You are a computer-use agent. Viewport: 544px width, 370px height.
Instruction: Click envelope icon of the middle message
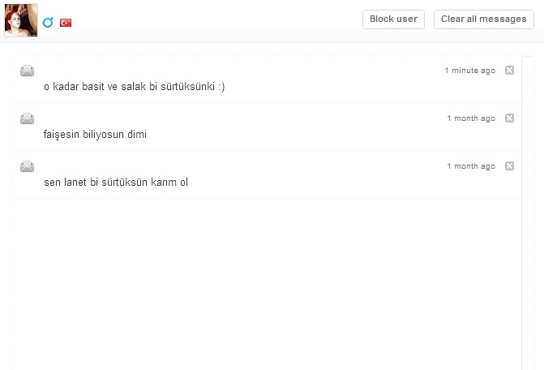(27, 118)
